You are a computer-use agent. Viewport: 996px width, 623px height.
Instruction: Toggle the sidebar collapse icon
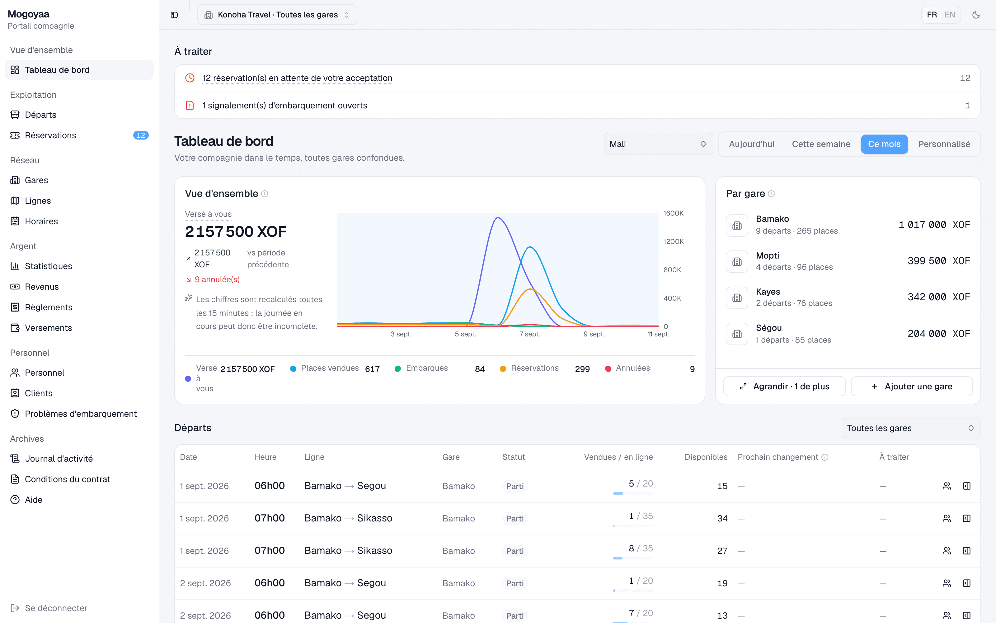[174, 15]
